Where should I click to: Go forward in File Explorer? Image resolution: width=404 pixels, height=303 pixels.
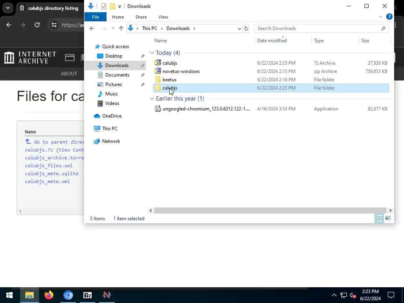pyautogui.click(x=103, y=28)
